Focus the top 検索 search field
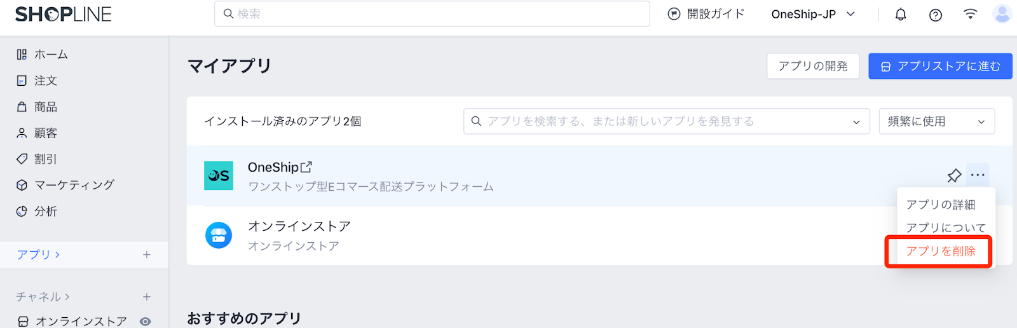 click(x=432, y=14)
